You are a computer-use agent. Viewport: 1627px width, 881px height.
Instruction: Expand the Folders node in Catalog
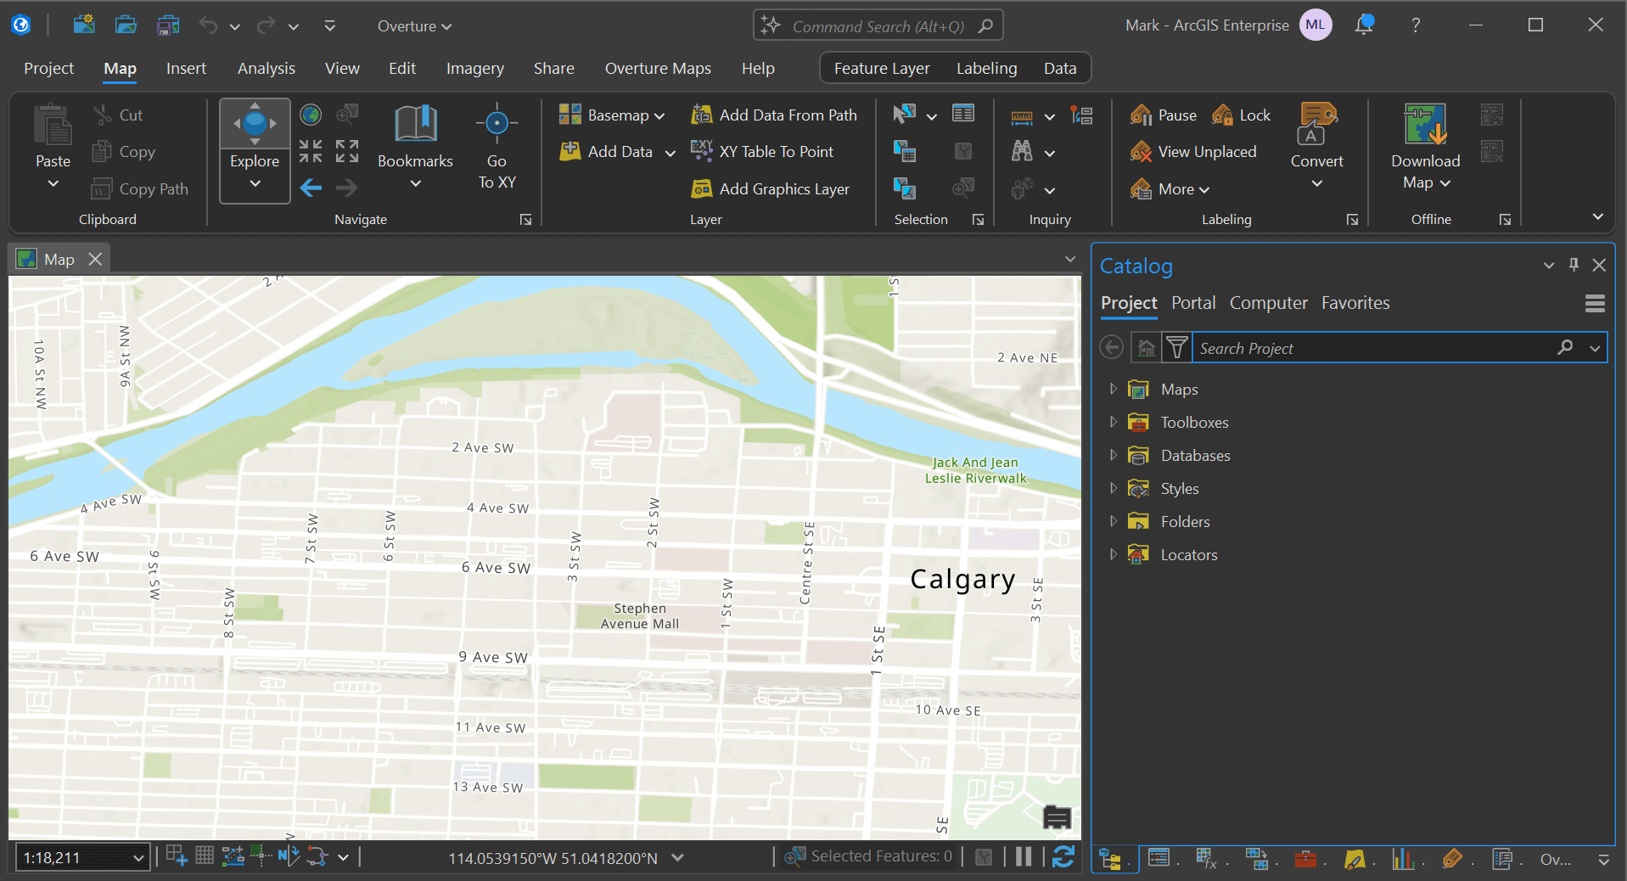[1113, 521]
